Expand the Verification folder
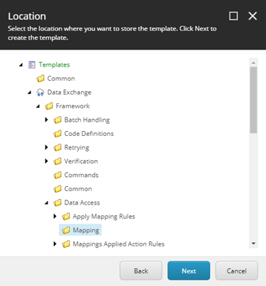The image size is (266, 286). (x=47, y=161)
